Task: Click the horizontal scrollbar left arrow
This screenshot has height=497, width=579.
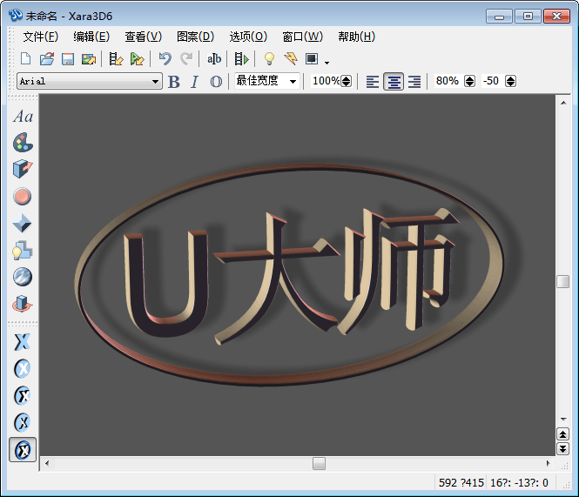Action: coord(47,463)
